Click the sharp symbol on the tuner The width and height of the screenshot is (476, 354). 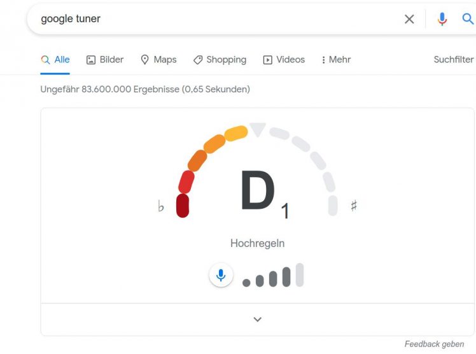[x=354, y=206]
